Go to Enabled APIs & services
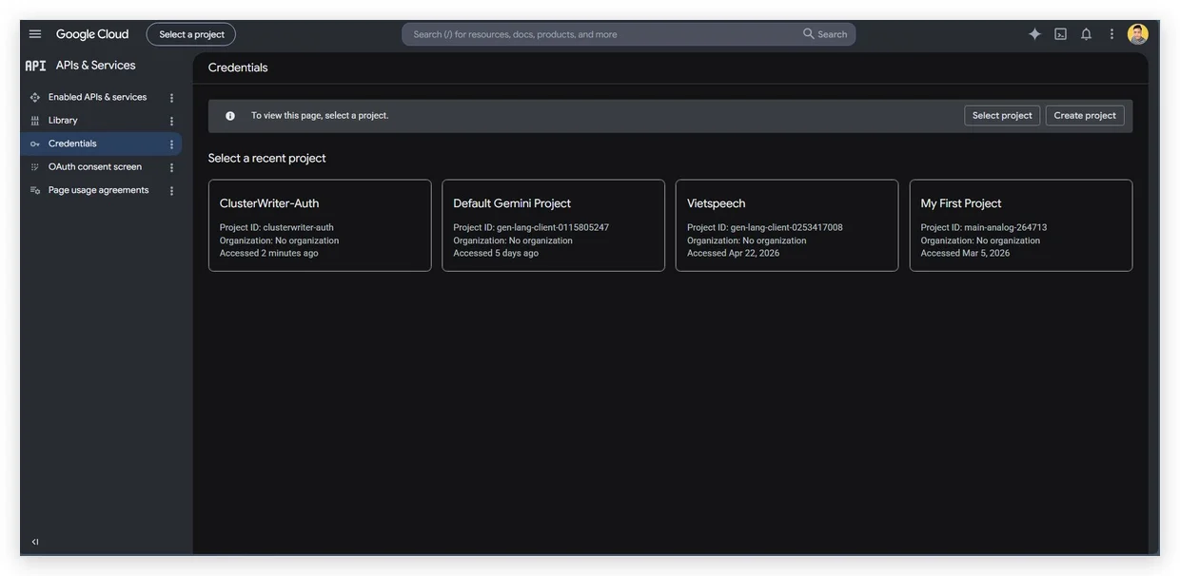Image resolution: width=1180 pixels, height=576 pixels. [97, 97]
